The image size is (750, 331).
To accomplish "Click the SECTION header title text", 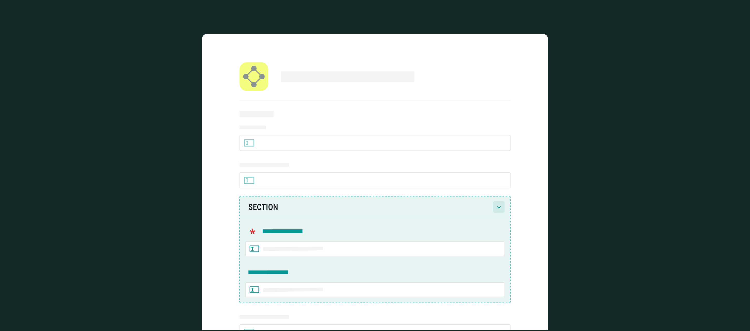I will (263, 207).
